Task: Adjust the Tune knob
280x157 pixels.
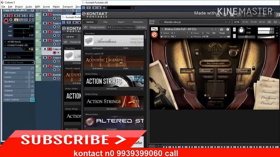Action: 241,30
